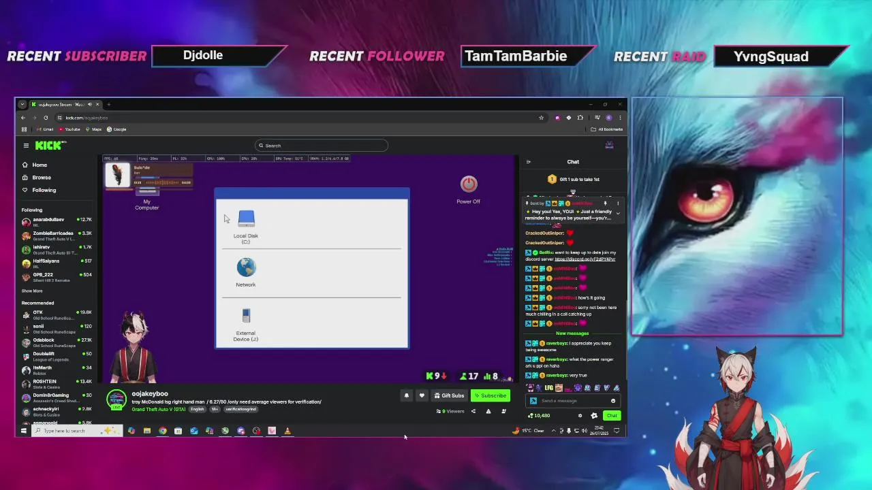Image resolution: width=872 pixels, height=490 pixels.
Task: Select the oojakeyboo Stream browser tab
Action: [65, 105]
